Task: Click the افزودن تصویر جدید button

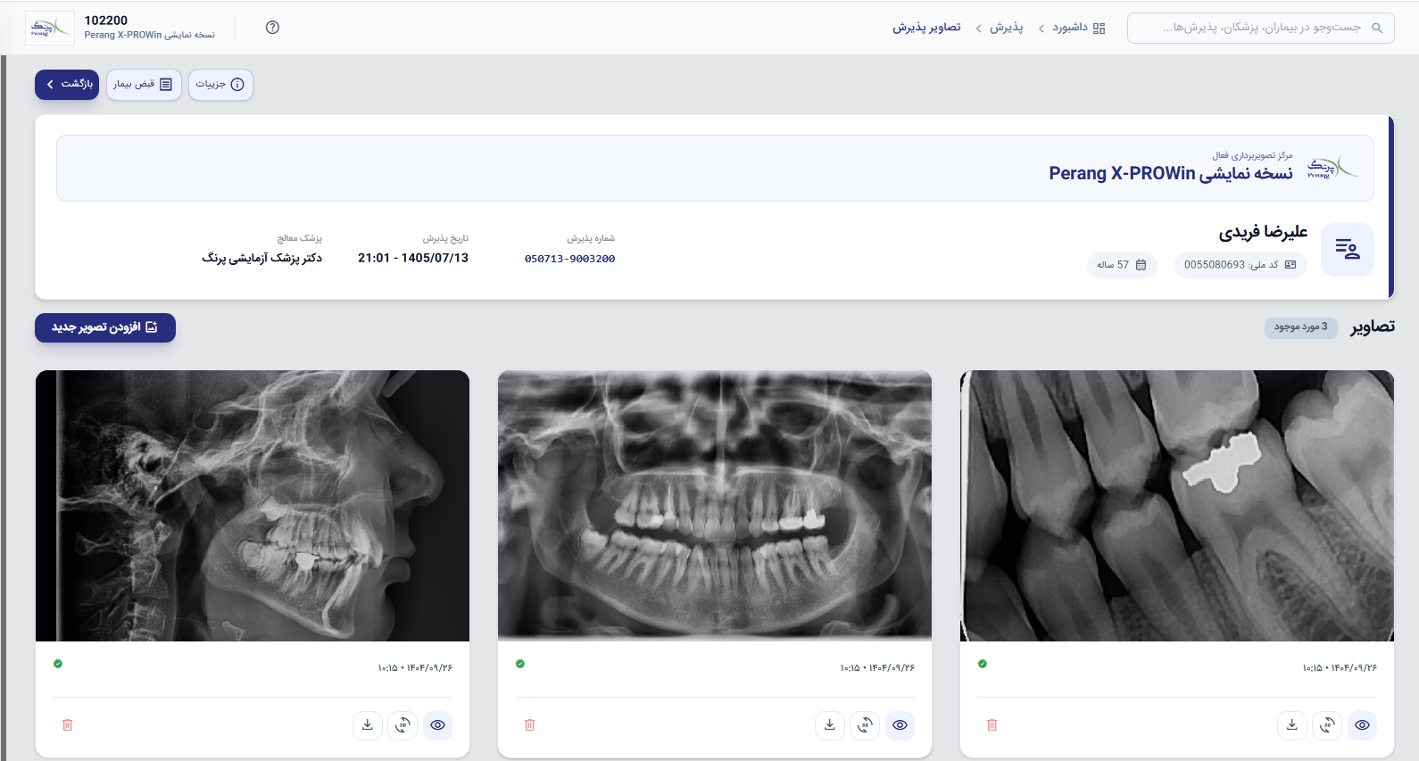Action: tap(105, 327)
